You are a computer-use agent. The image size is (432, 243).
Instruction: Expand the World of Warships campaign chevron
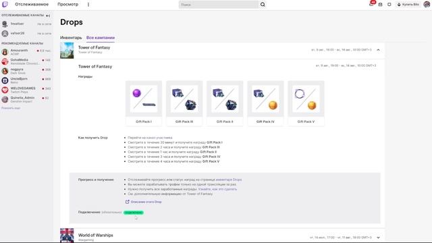378,238
